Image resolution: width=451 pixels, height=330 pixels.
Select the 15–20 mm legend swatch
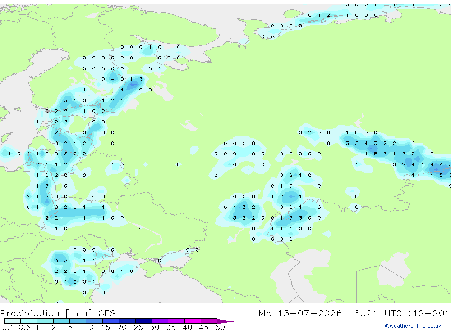(111, 321)
